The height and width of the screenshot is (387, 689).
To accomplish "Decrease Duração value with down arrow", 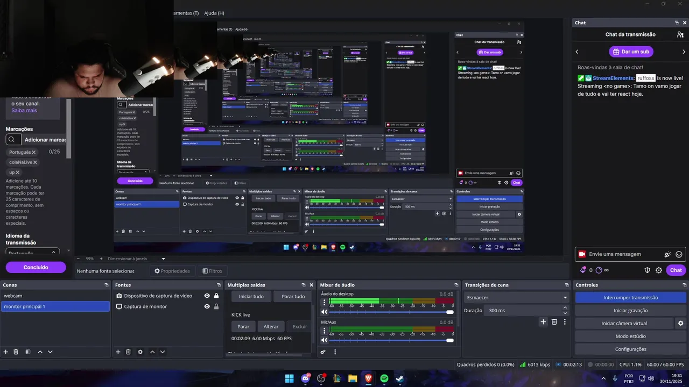I will (x=565, y=313).
